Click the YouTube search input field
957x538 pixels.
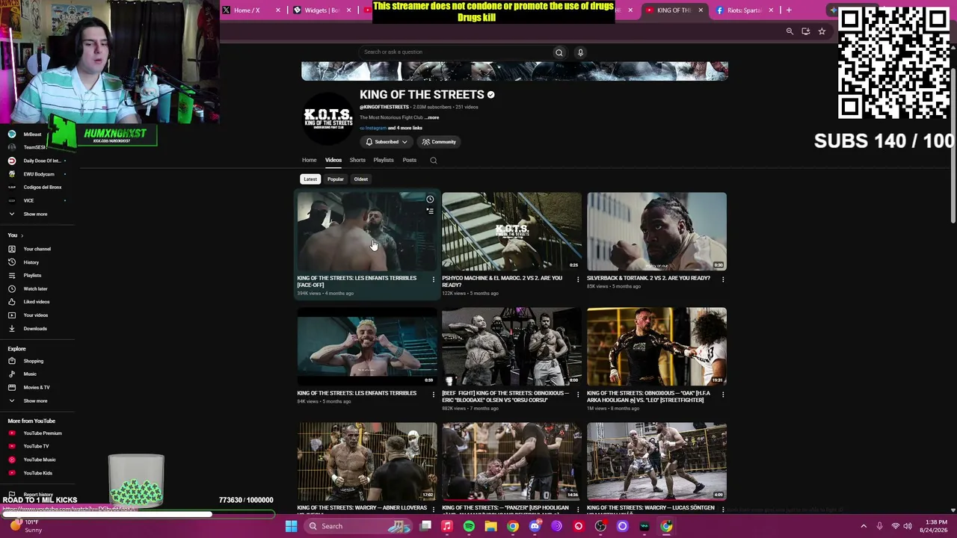[x=456, y=52]
